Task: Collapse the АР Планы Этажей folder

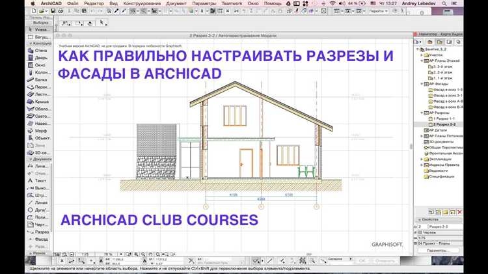Action: [x=422, y=61]
